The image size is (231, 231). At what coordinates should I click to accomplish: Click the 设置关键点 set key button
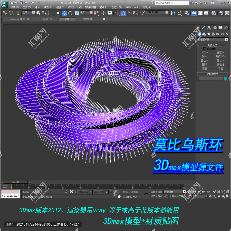(157, 196)
